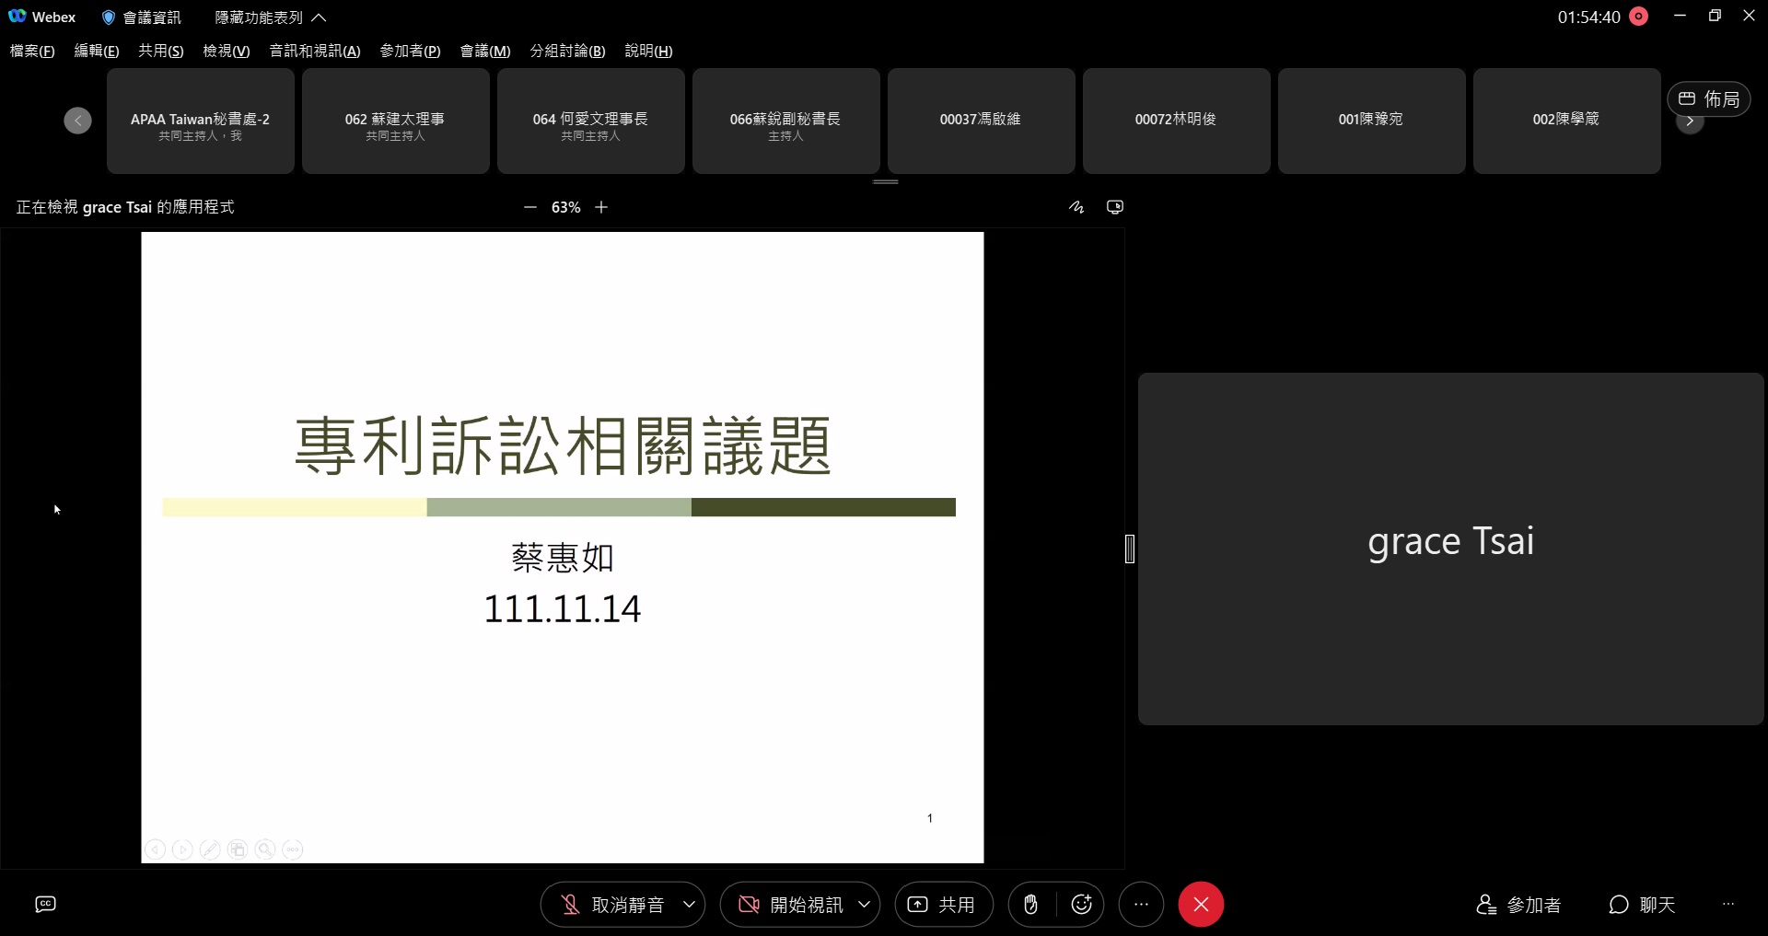Click presenter name 蔡惠如 on slide
This screenshot has height=936, width=1768.
click(x=562, y=557)
